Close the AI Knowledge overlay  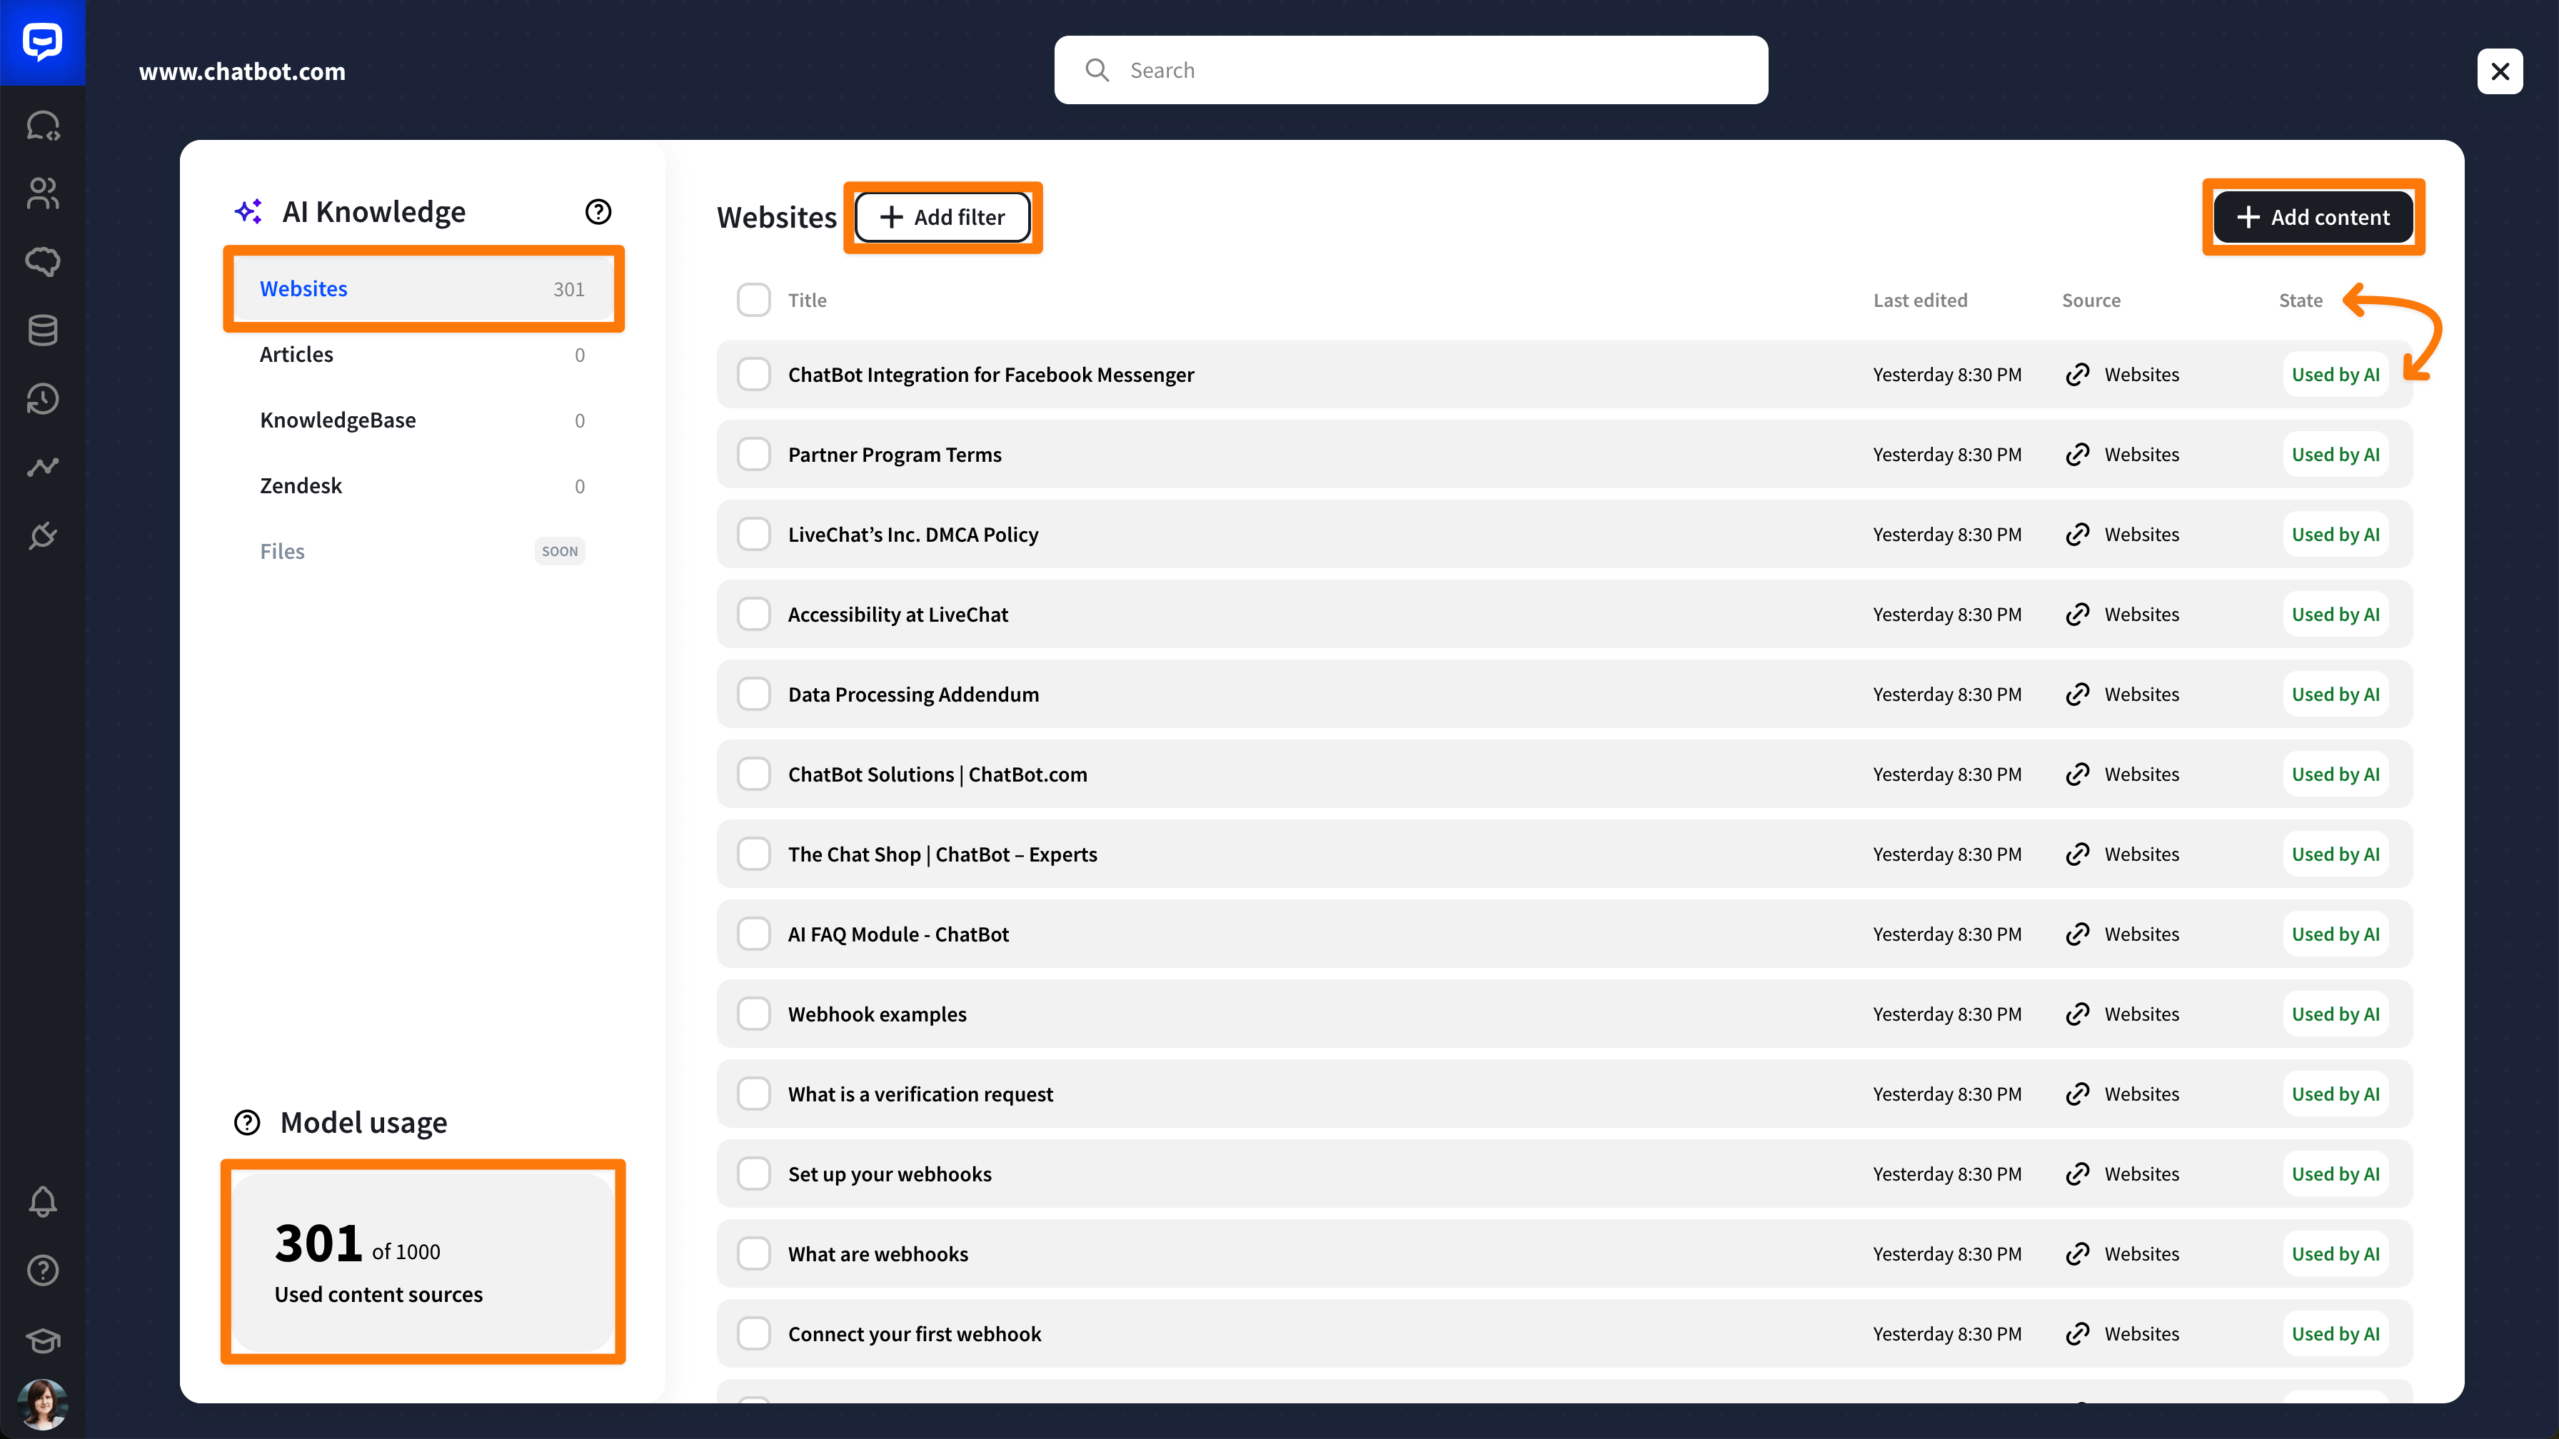[x=2500, y=71]
